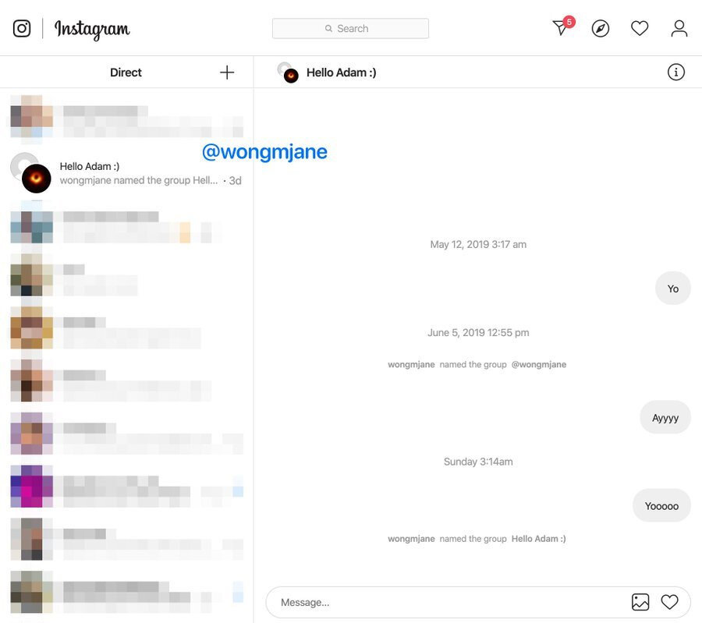Click wongmjane in the '@wongmjane' rename notice
Viewport: 702px width, 623px height.
(x=411, y=364)
